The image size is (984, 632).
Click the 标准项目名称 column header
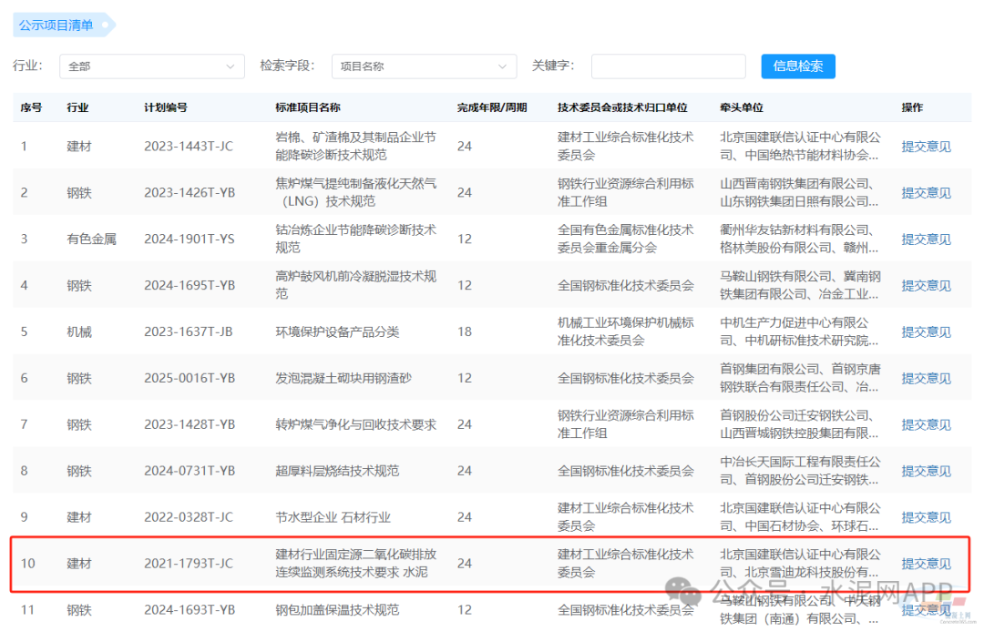point(308,107)
